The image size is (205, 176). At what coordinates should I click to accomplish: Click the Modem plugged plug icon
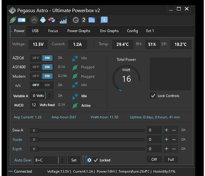(x=75, y=76)
